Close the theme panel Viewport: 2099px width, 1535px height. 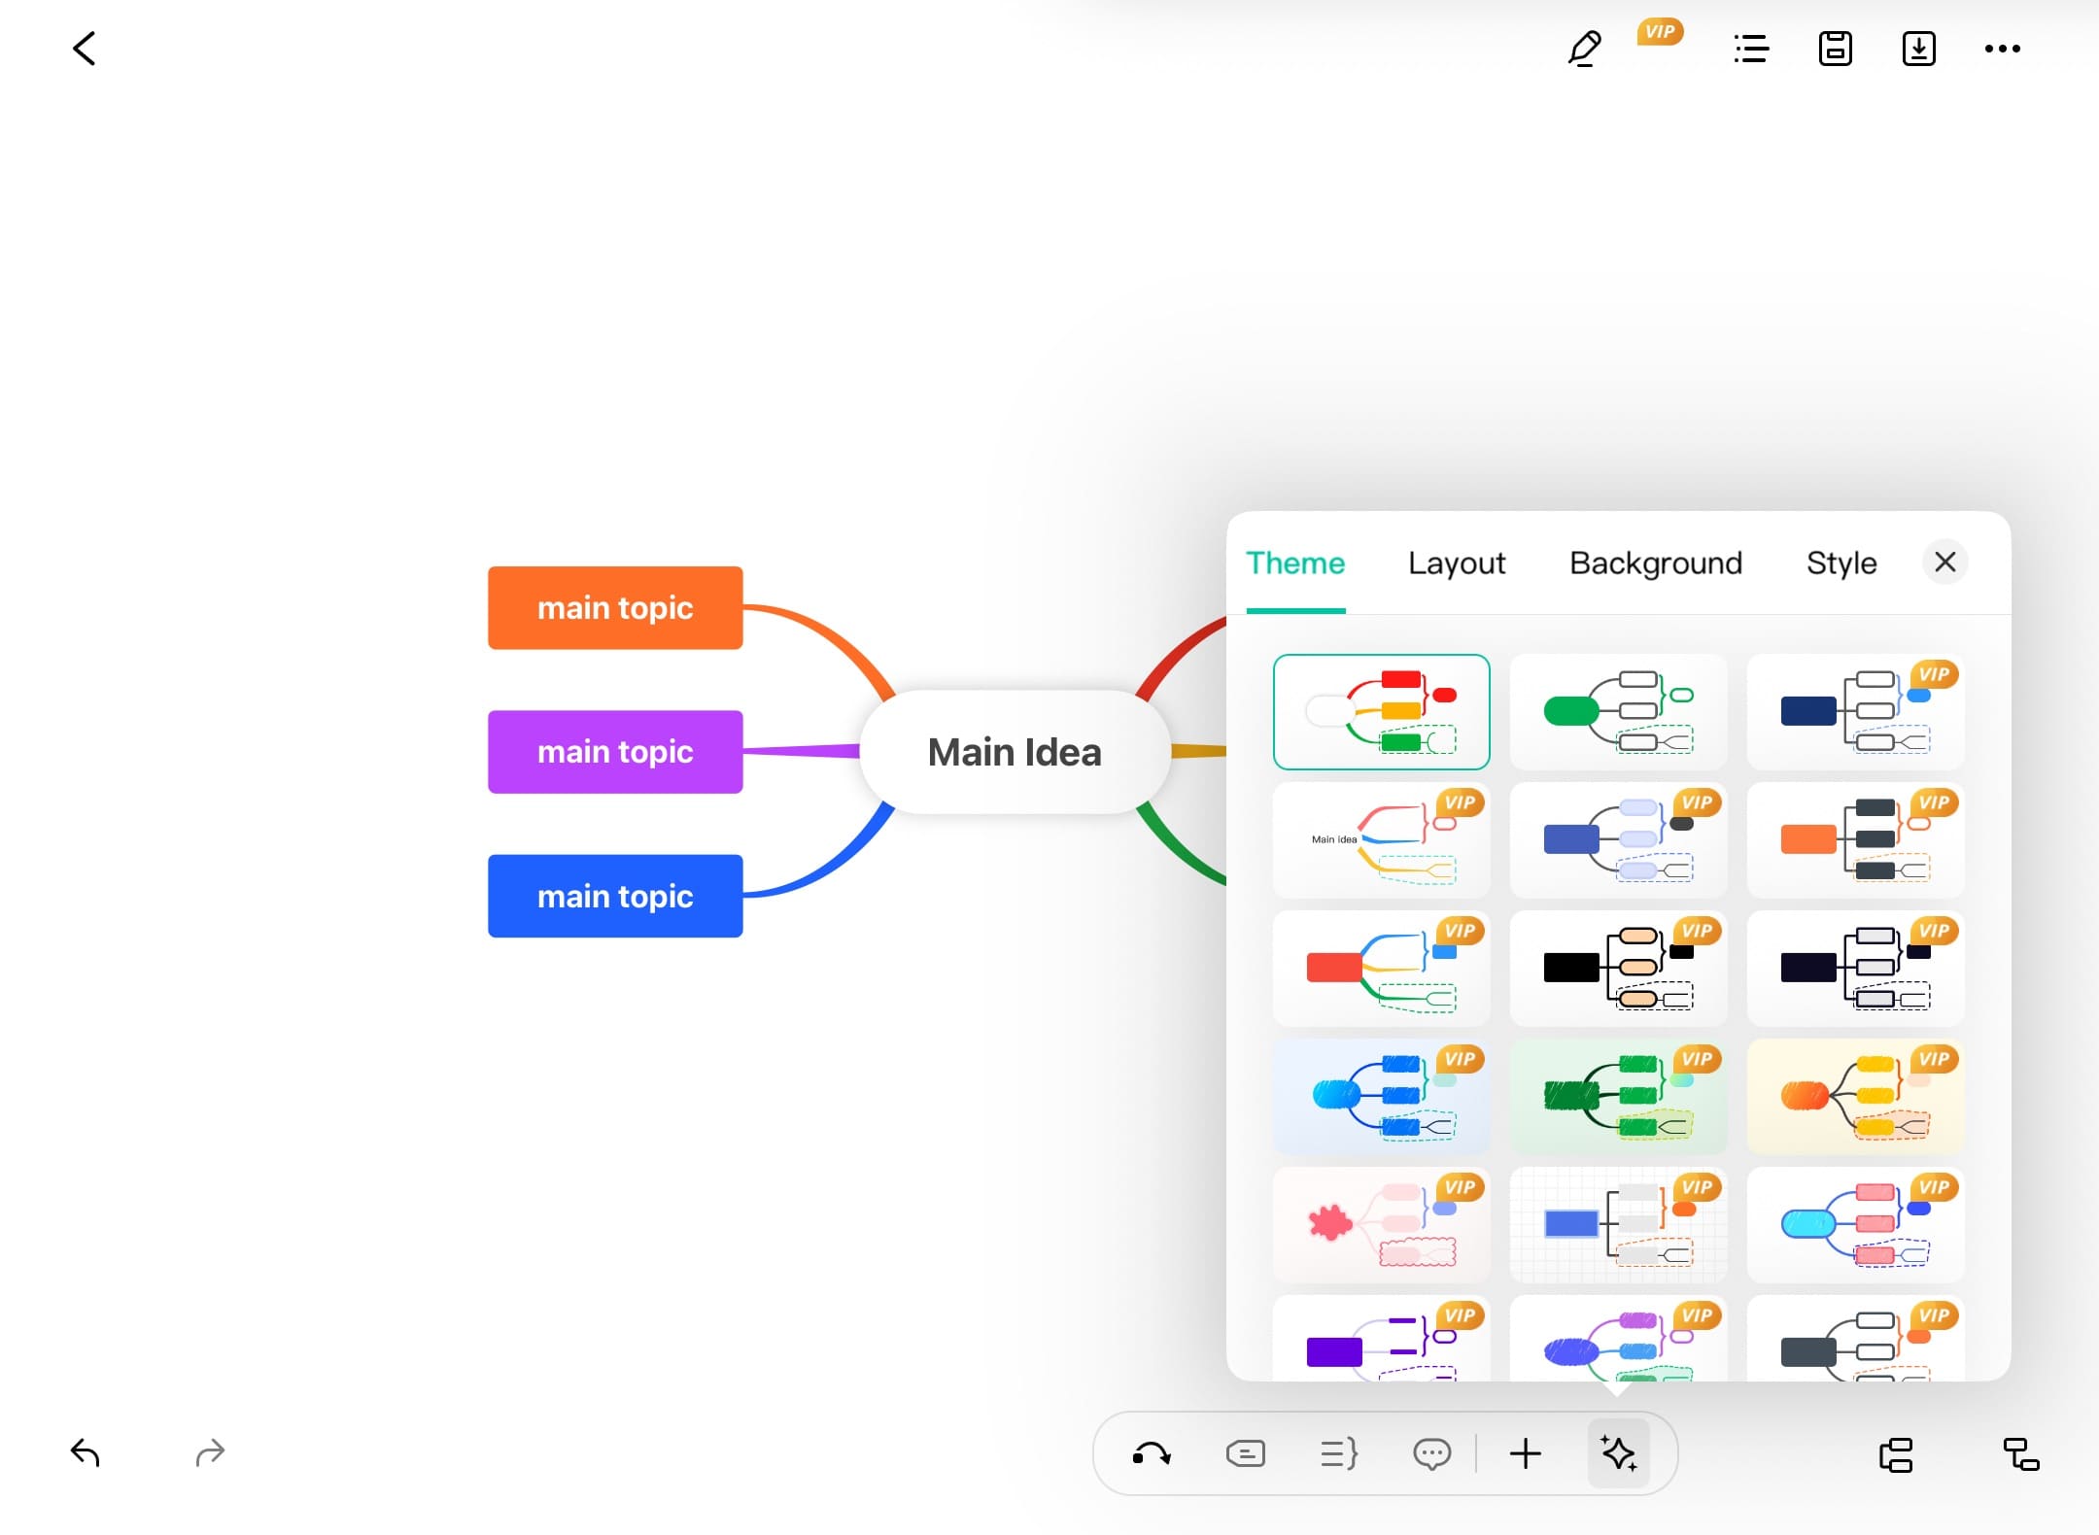coord(1945,562)
